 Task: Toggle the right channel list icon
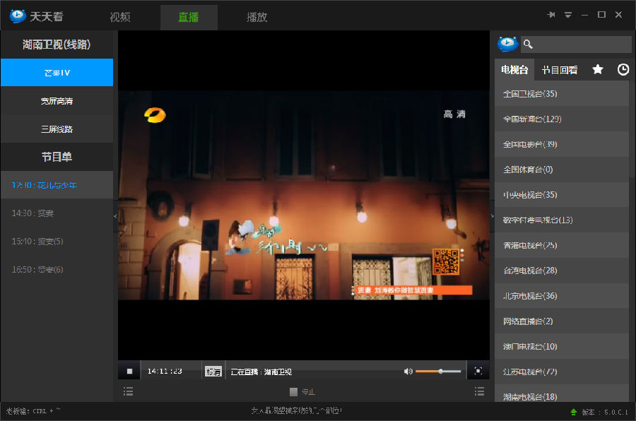tap(479, 391)
